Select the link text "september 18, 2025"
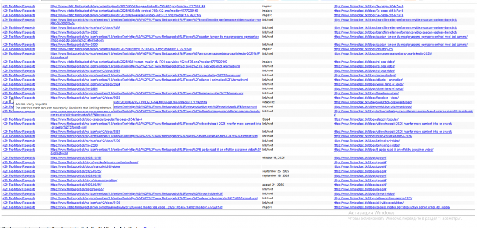This screenshot has width=477, height=228. coord(275,176)
